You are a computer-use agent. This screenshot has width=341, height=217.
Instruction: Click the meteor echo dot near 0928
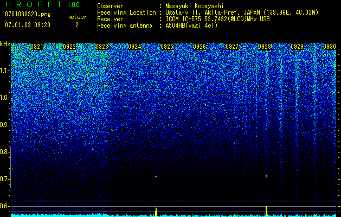coord(266,176)
